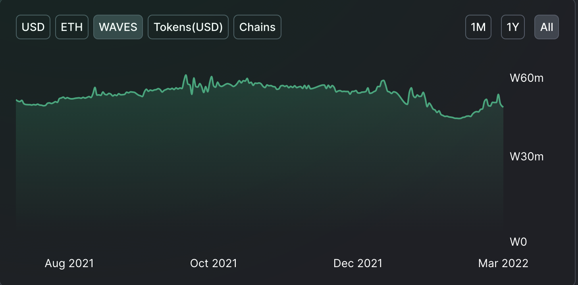
Task: Toggle the WAVES denomination button
Action: [x=118, y=27]
